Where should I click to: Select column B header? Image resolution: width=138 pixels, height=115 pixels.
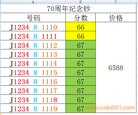point(80,2)
